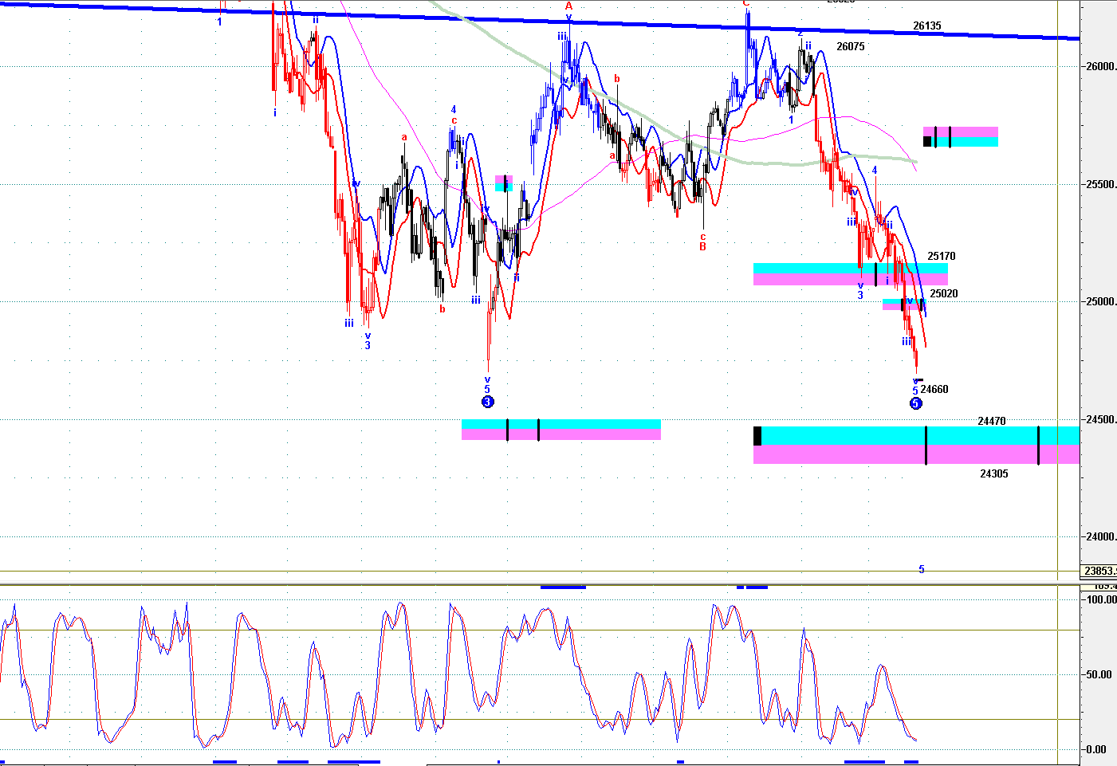The height and width of the screenshot is (766, 1117).
Task: Select the small cyan-magenta box near 25750
Action: click(961, 136)
